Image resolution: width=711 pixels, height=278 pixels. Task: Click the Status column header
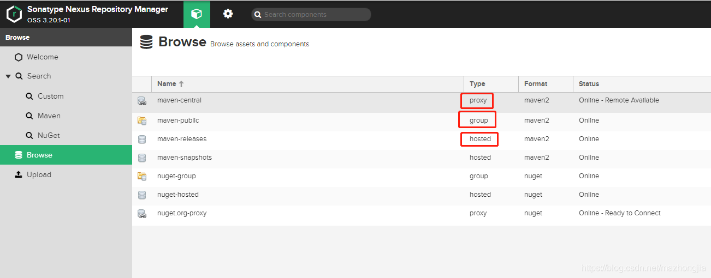point(642,84)
